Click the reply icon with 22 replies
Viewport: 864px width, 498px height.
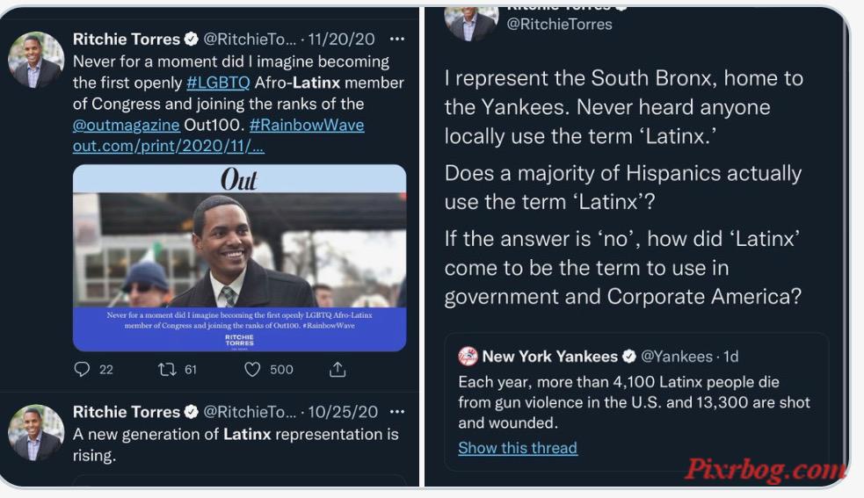coord(82,369)
